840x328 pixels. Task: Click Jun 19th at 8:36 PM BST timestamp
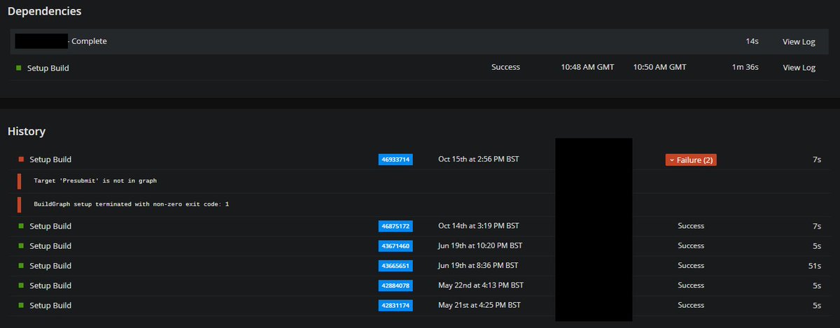(x=478, y=266)
